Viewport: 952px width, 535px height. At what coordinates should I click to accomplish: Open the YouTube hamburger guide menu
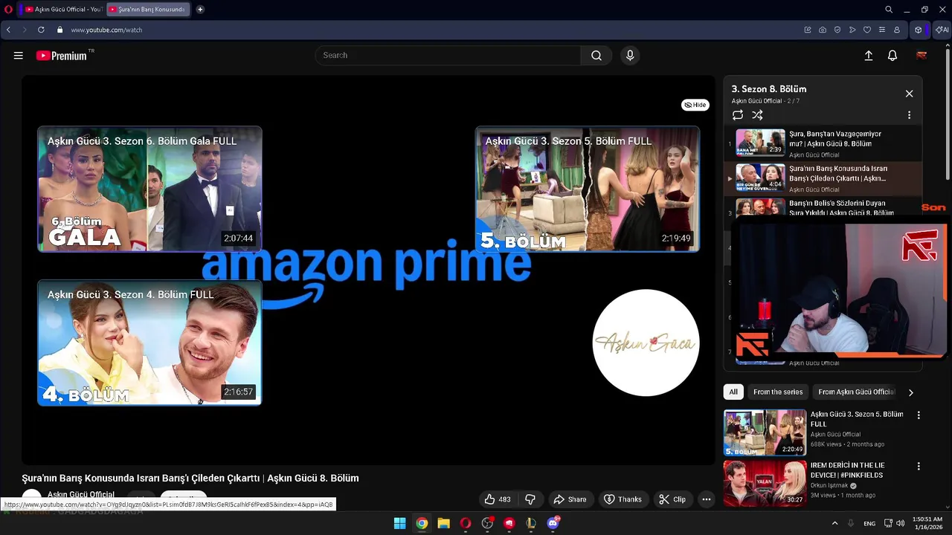click(19, 56)
